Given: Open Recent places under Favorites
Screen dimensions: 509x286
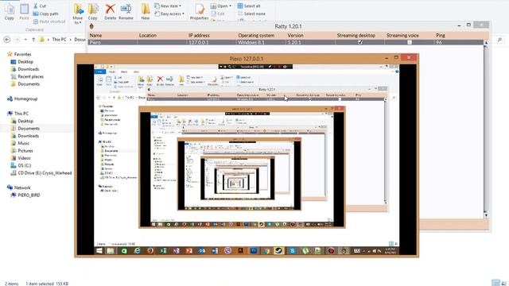Looking at the screenshot, I should (27, 76).
